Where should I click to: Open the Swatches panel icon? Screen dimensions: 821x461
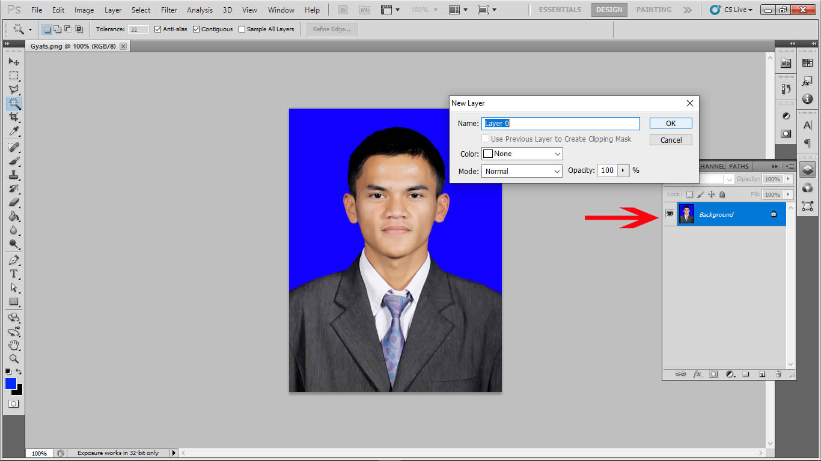pos(807,63)
